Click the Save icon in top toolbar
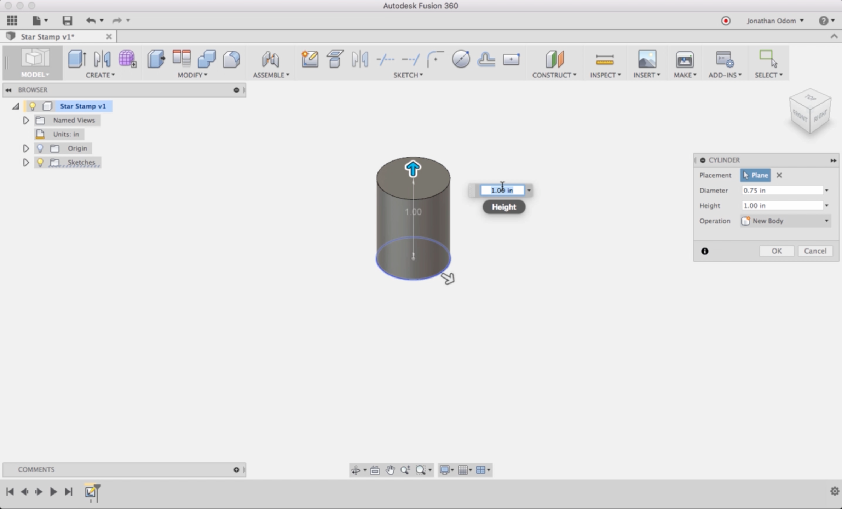 pyautogui.click(x=67, y=21)
